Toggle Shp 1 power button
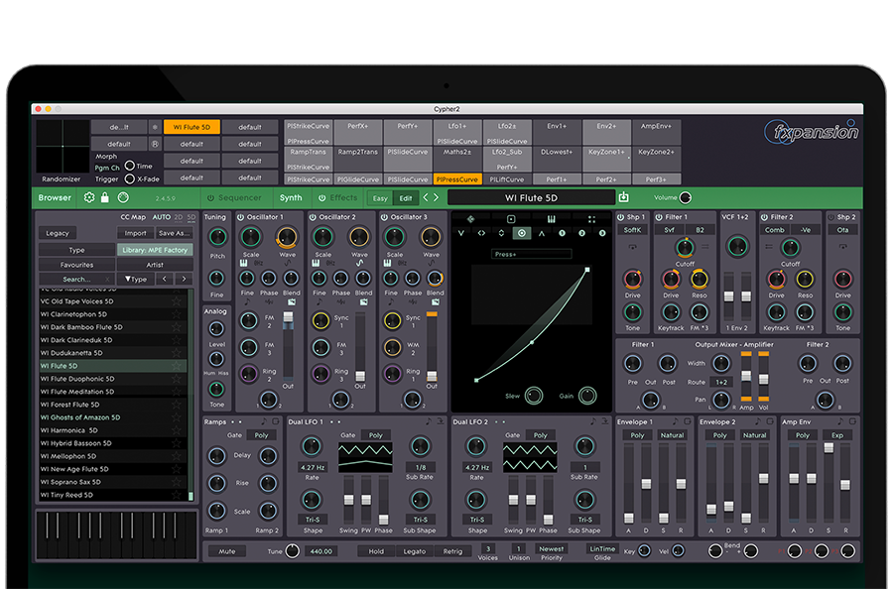Screen dimensions: 893x589 pyautogui.click(x=621, y=217)
